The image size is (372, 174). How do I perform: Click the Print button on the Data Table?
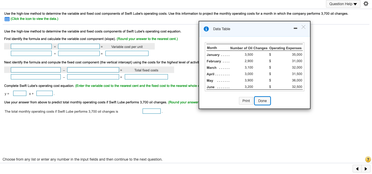tap(246, 101)
